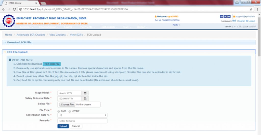Click the username cgrai20783
This screenshot has height=135, width=261.
point(173,16)
